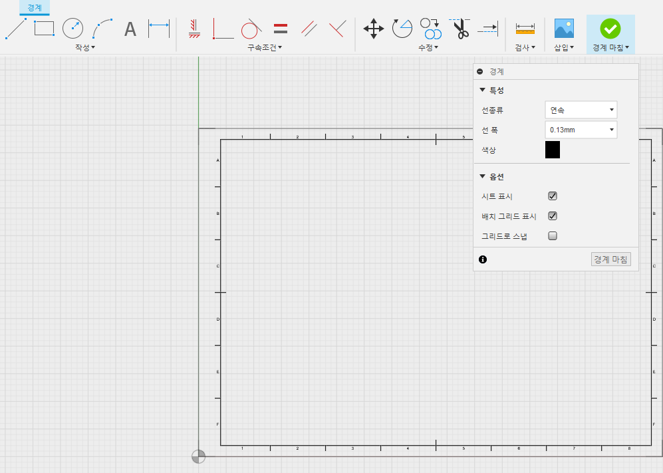Select the Arc tool
The height and width of the screenshot is (473, 663).
click(102, 29)
